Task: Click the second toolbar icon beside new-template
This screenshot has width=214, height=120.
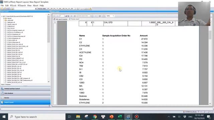Action: (x=5, y=9)
